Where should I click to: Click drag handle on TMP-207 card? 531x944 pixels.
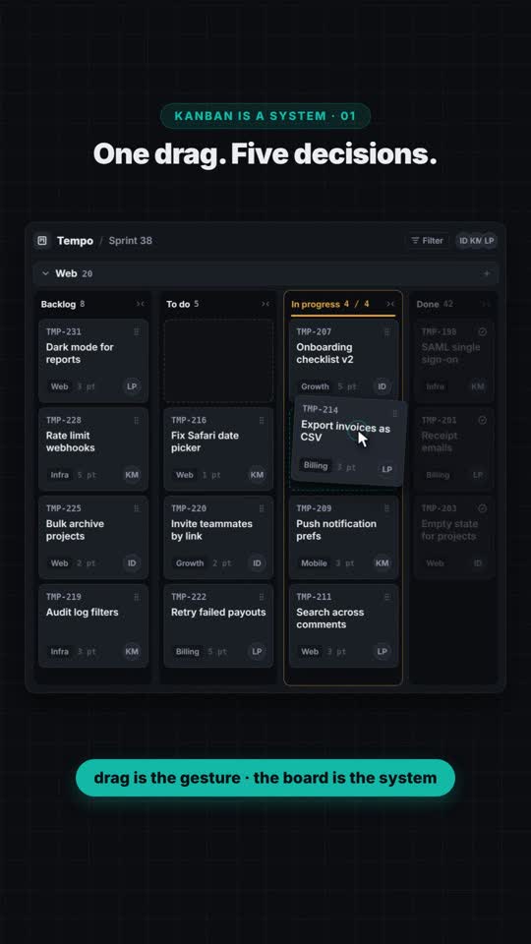pos(386,331)
